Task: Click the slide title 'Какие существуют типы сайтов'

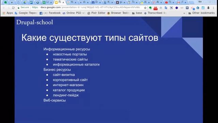Action: click(90, 38)
